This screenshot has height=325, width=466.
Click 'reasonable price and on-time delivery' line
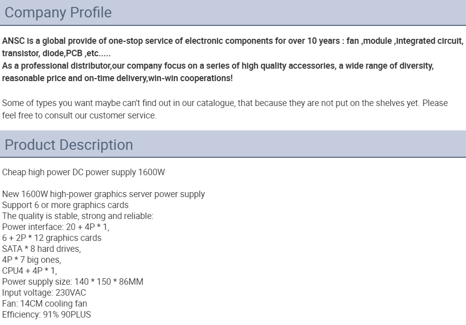[117, 78]
